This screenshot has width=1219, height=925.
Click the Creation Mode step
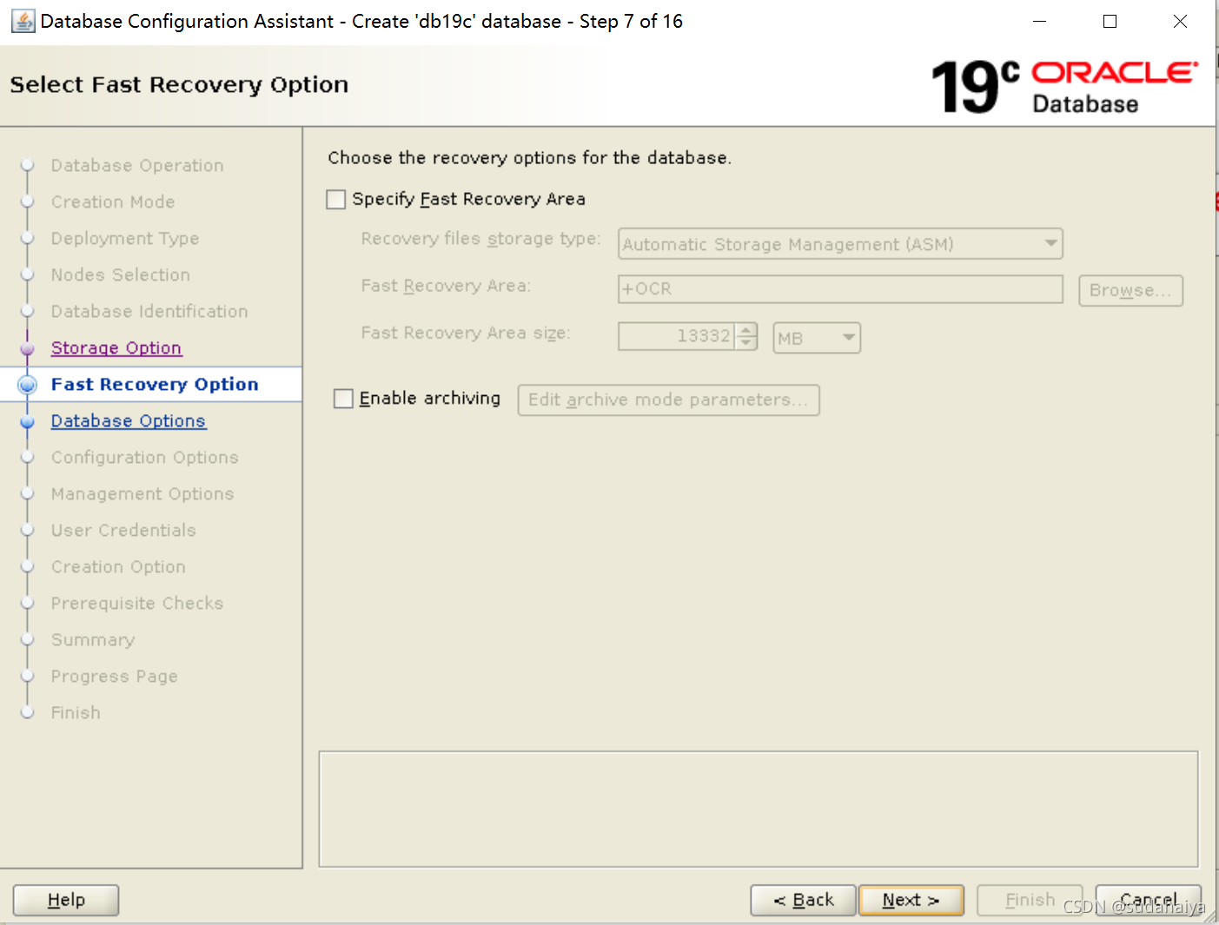pyautogui.click(x=113, y=202)
